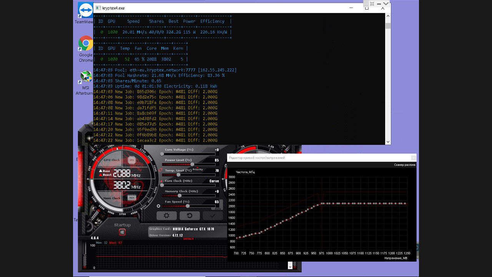The height and width of the screenshot is (277, 492).
Task: Click the MEM chip icon in the gauge
Action: click(x=131, y=197)
